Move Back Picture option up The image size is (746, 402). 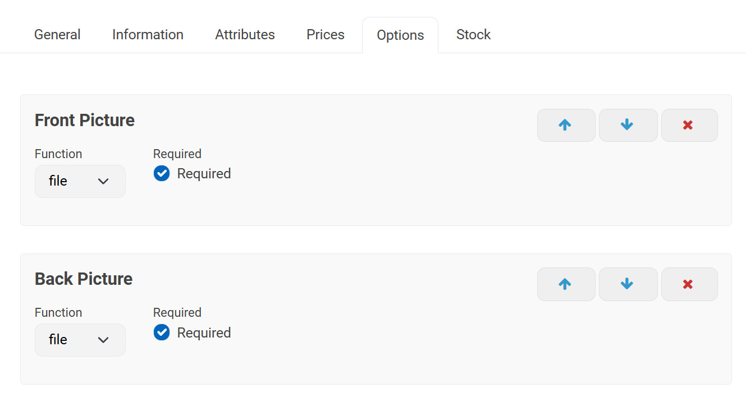566,284
